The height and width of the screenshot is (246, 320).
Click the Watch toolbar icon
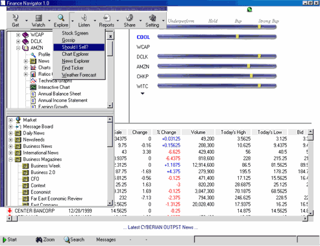[38, 18]
